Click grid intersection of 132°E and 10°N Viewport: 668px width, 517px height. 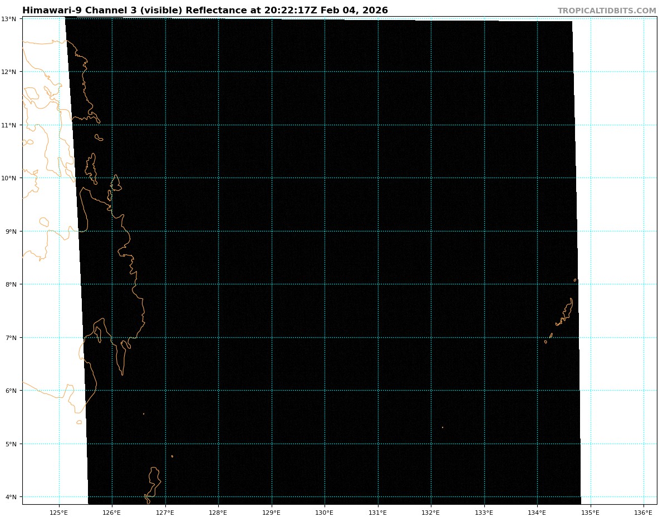tap(431, 178)
